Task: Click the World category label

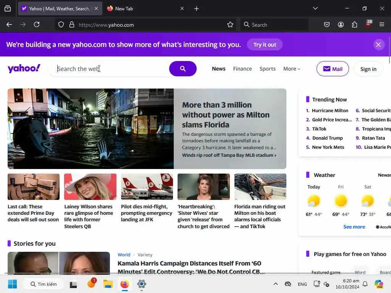Action: (124, 254)
